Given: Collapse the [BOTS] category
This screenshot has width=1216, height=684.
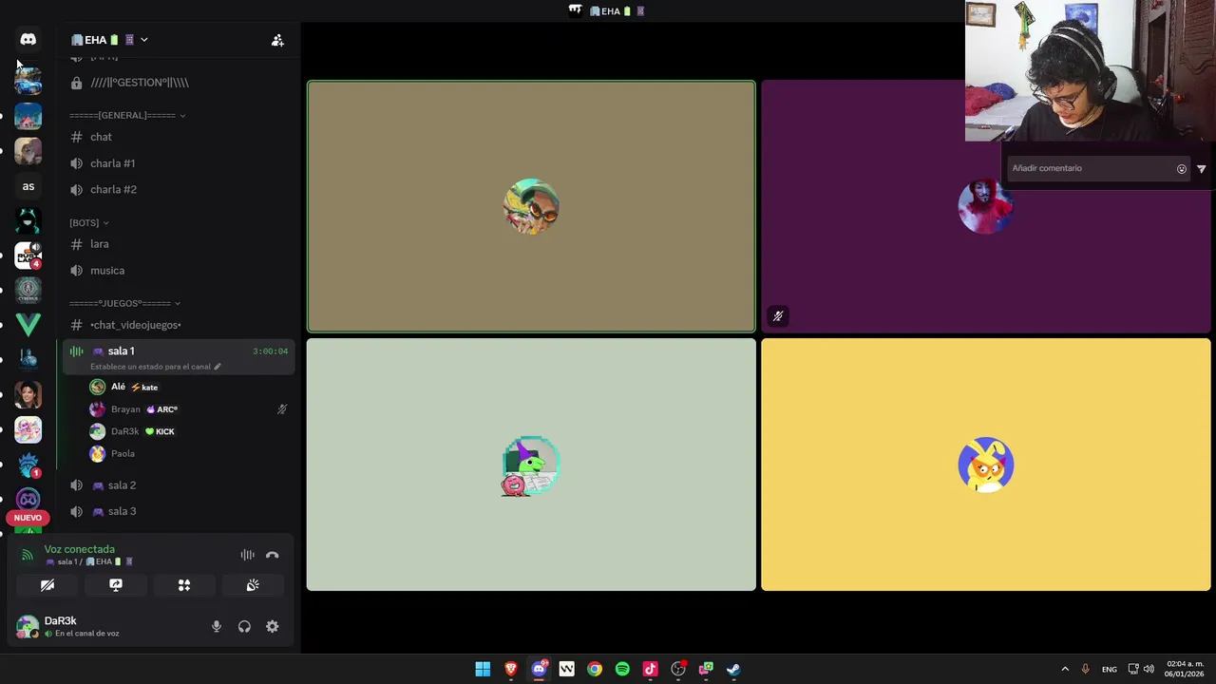Looking at the screenshot, I should pyautogui.click(x=88, y=223).
